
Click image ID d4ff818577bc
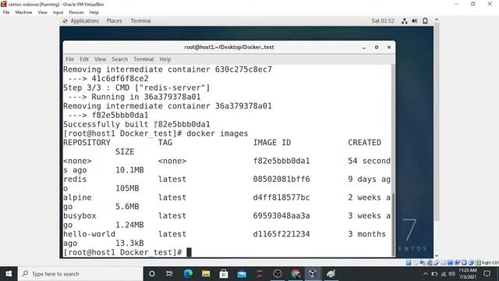[281, 197]
